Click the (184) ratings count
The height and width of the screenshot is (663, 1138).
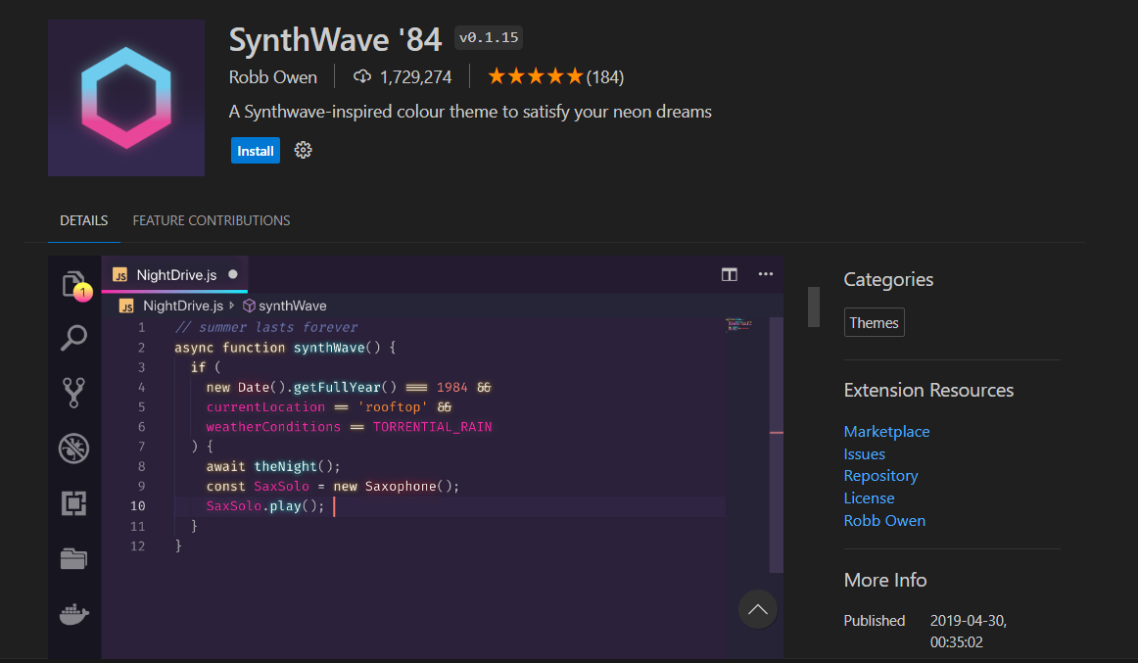605,77
